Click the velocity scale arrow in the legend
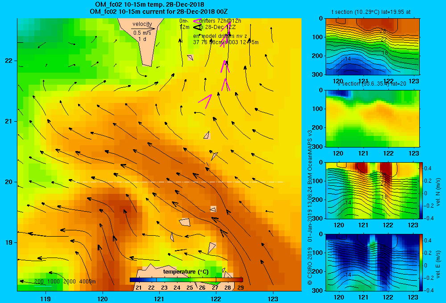This screenshot has height=303, width=446. tap(143, 29)
